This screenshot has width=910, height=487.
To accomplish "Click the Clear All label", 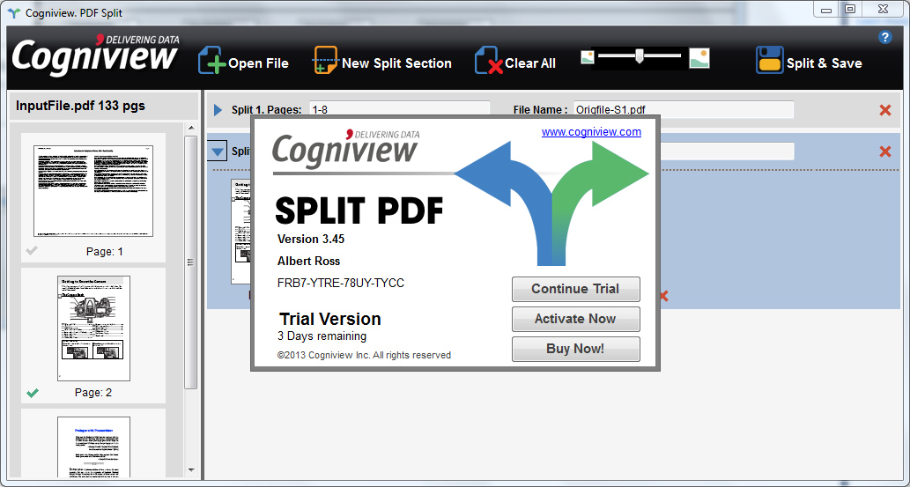I will click(529, 63).
